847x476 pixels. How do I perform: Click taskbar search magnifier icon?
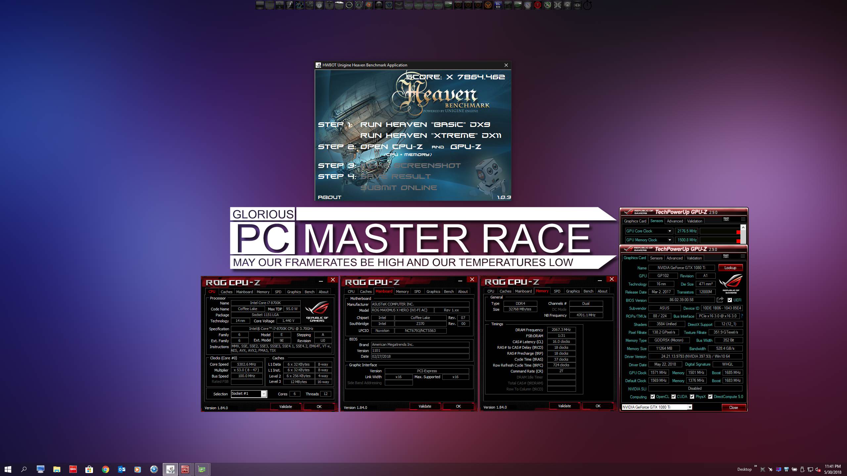tap(24, 469)
